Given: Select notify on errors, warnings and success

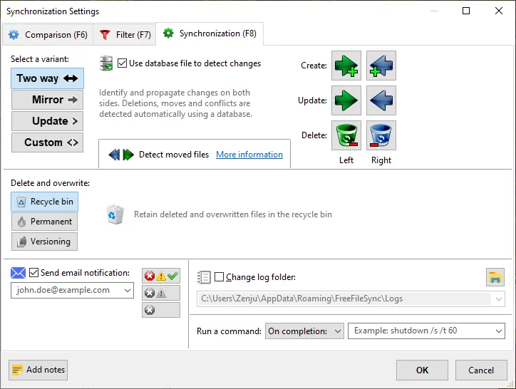Looking at the screenshot, I should pyautogui.click(x=160, y=276).
